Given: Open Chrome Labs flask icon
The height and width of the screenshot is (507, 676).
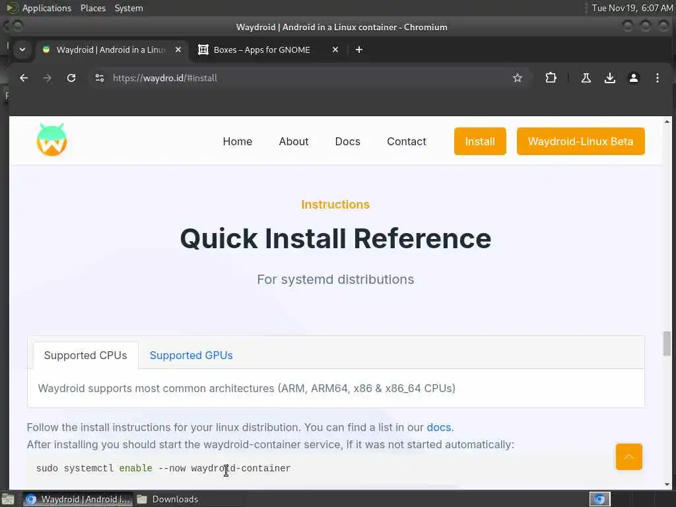Looking at the screenshot, I should click(x=586, y=78).
